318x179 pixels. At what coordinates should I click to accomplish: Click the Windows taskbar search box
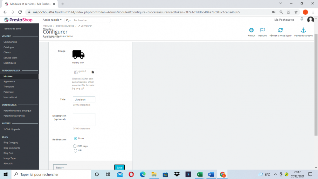click(51, 174)
